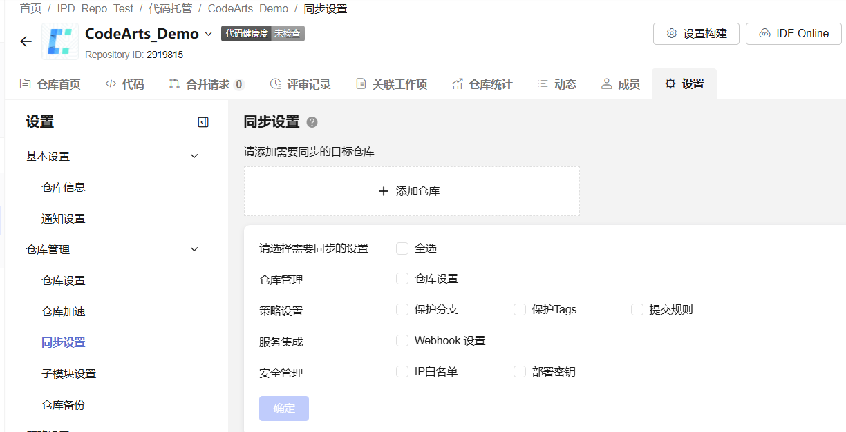
Task: Tick the 保护Tags checkbox
Action: pyautogui.click(x=520, y=310)
